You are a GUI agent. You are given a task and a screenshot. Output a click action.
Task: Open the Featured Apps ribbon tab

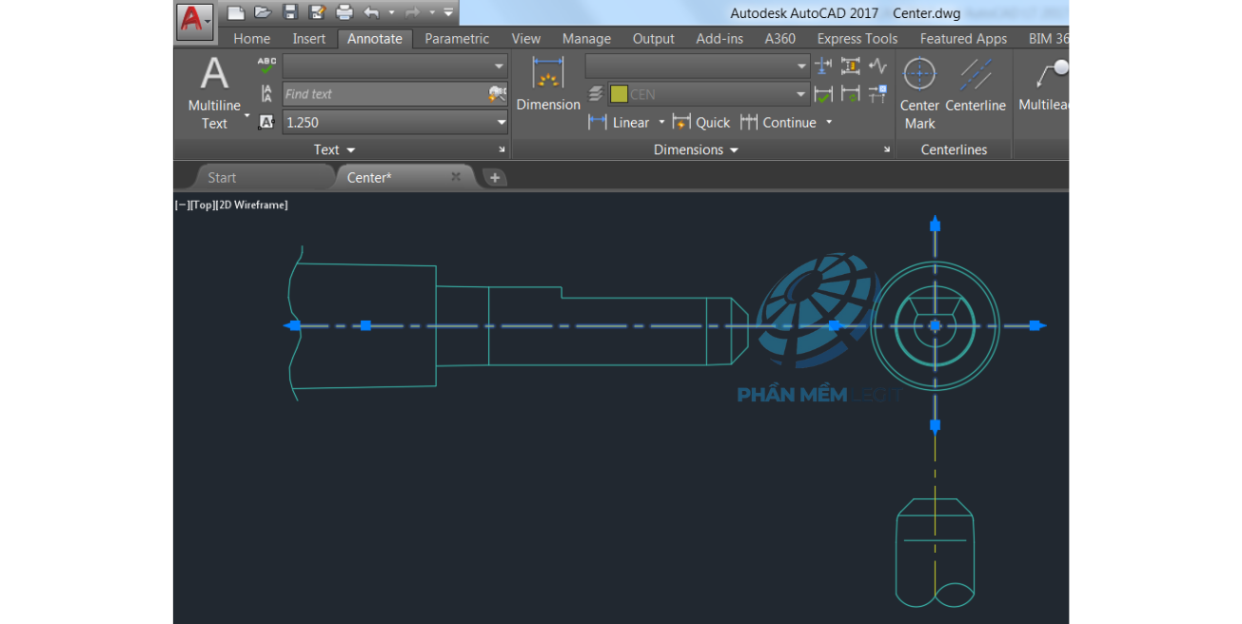pyautogui.click(x=963, y=39)
